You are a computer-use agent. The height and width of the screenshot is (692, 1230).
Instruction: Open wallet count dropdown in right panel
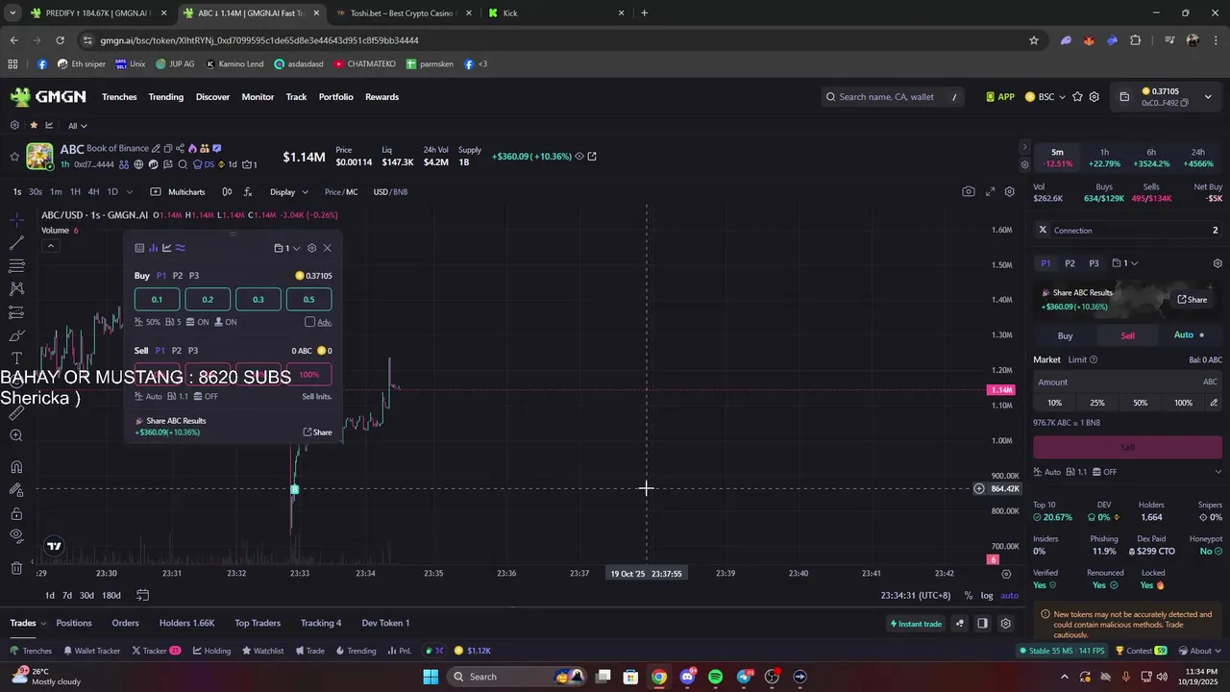1125,263
